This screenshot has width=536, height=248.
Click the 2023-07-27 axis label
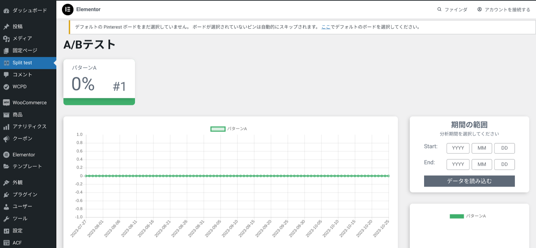click(79, 229)
